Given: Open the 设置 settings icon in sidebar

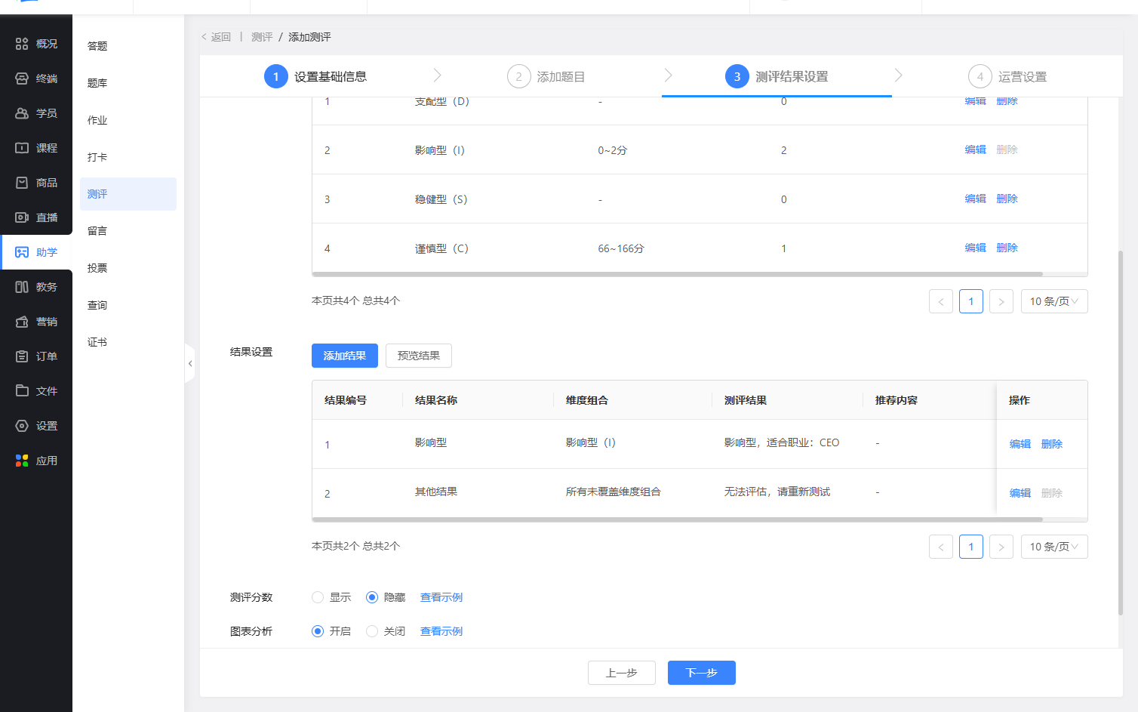Looking at the screenshot, I should pyautogui.click(x=22, y=426).
